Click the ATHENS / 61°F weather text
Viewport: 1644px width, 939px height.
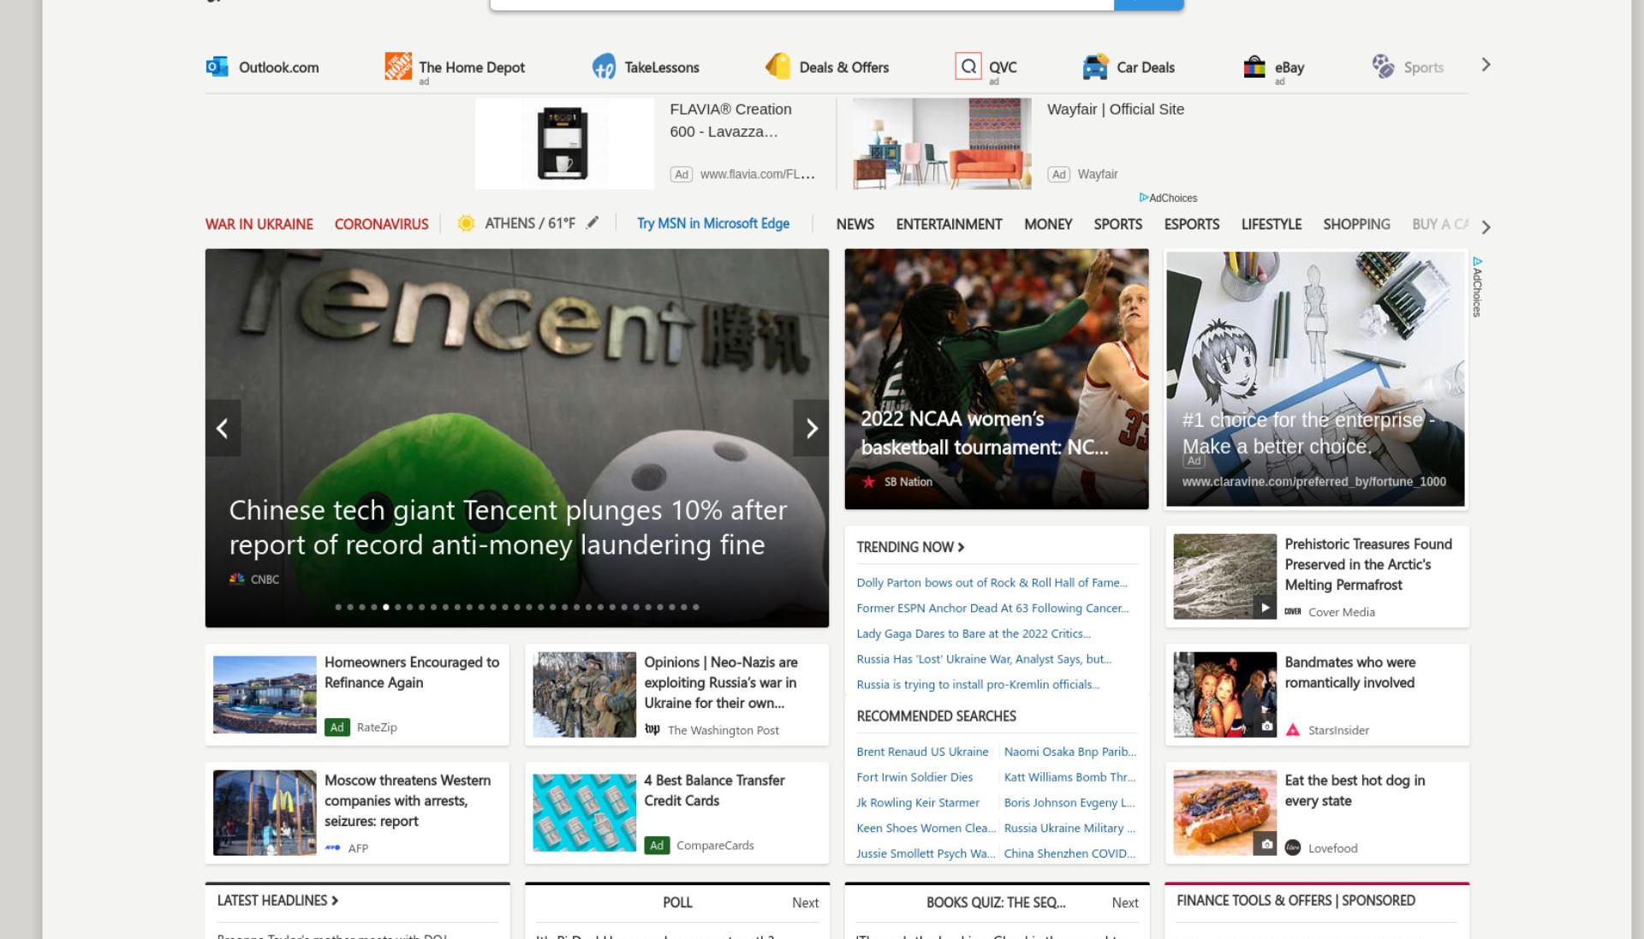point(530,223)
